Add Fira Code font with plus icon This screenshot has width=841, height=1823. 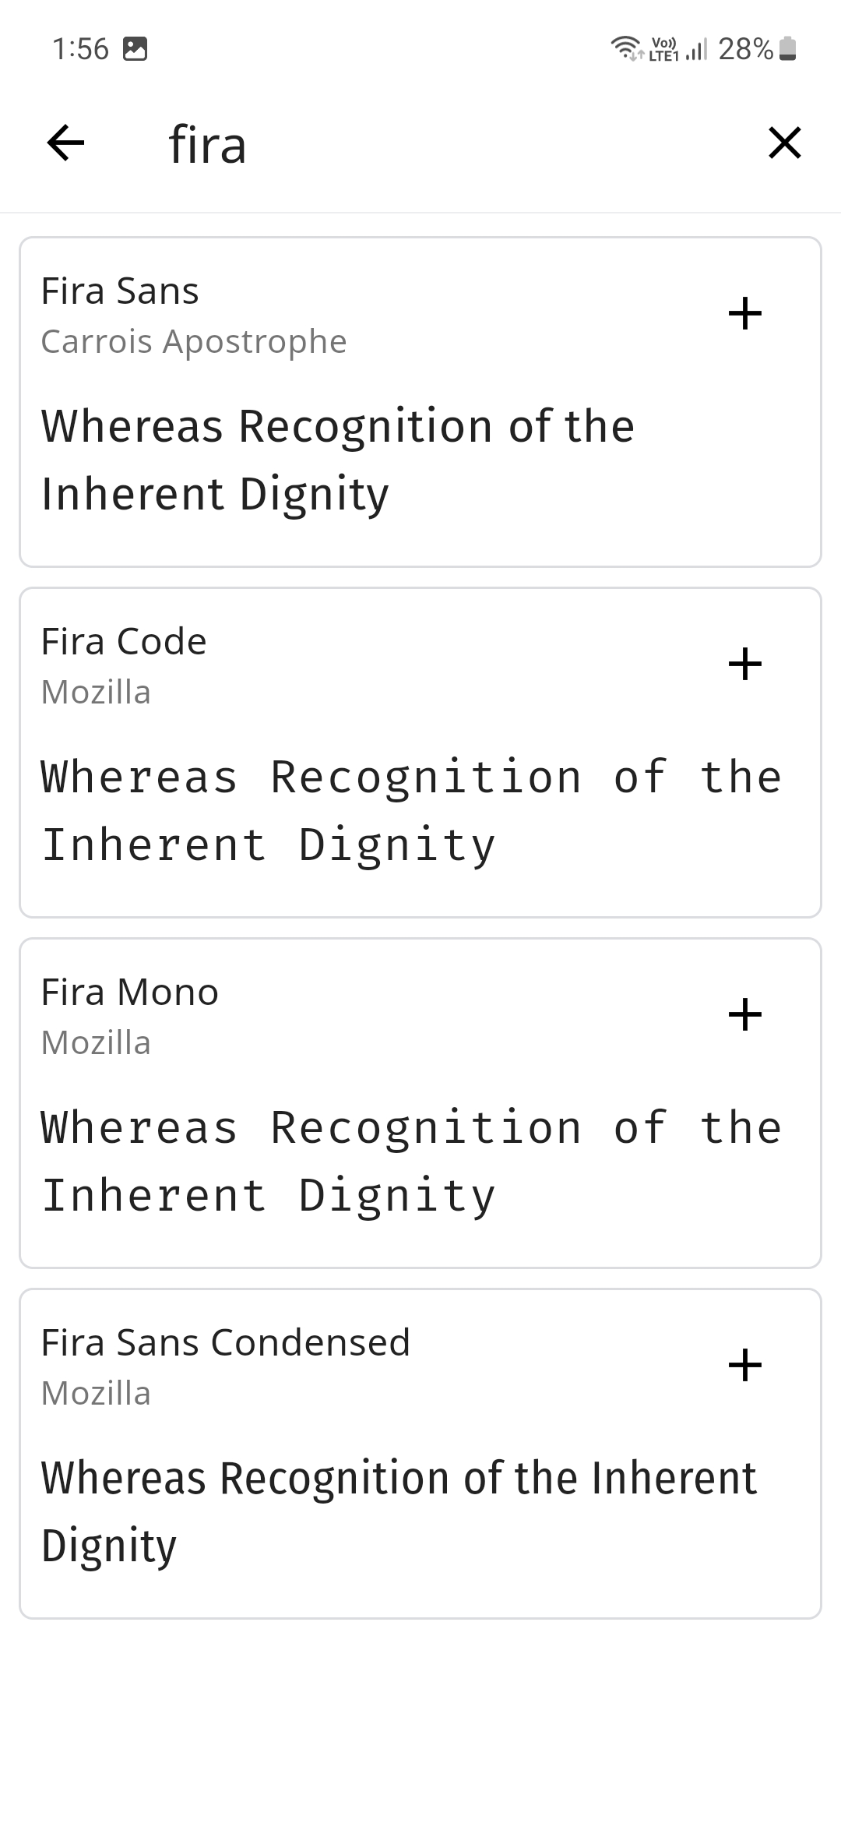coord(744,665)
